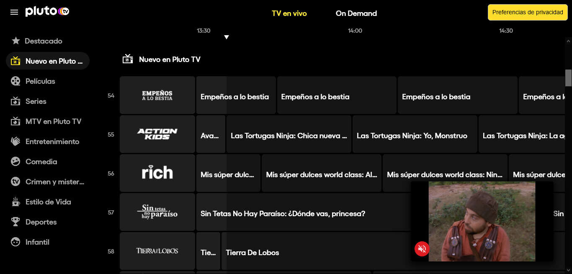The width and height of the screenshot is (572, 274).
Task: Open the Películas category icon
Action: (15, 81)
